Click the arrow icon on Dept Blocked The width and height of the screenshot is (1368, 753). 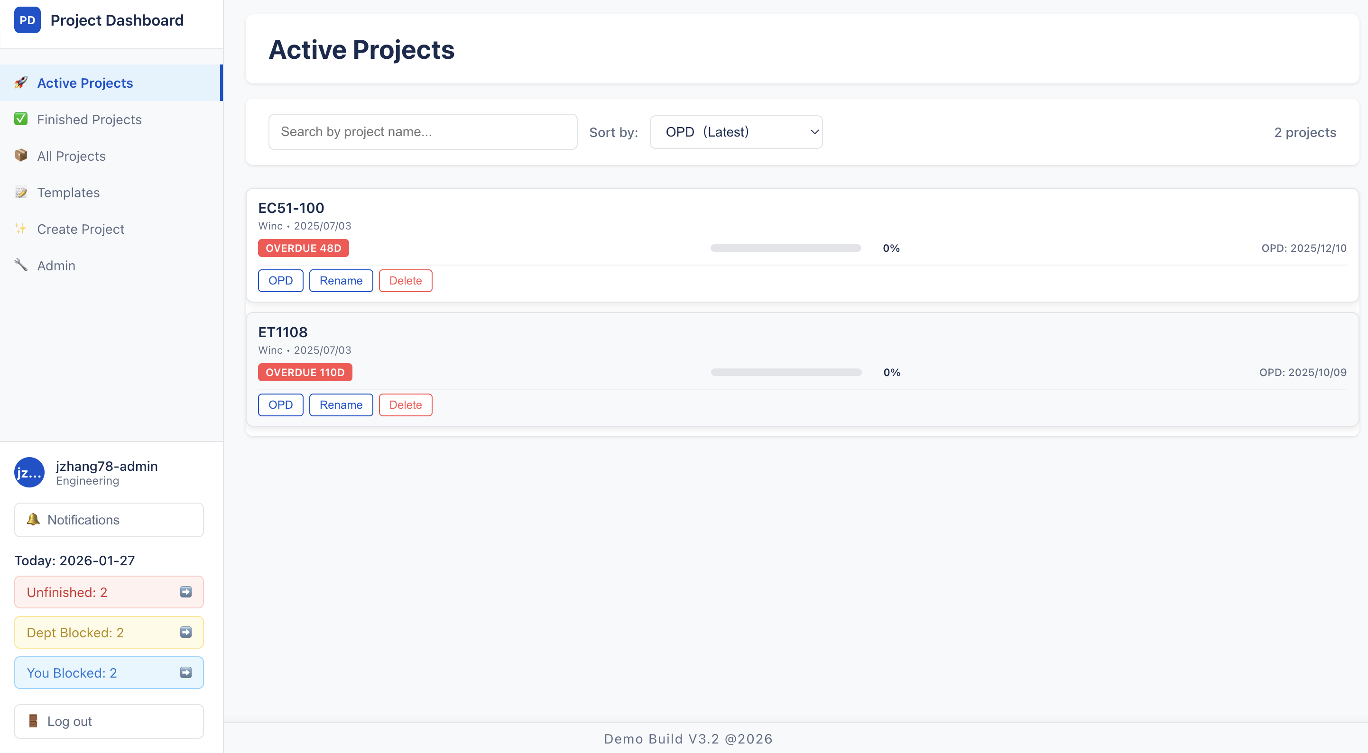(x=186, y=632)
